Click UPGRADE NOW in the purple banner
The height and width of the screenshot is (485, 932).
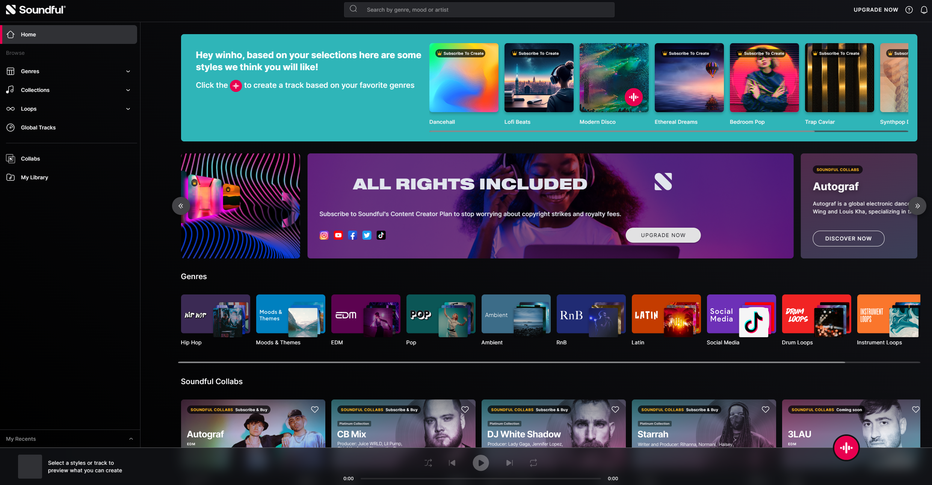coord(663,235)
